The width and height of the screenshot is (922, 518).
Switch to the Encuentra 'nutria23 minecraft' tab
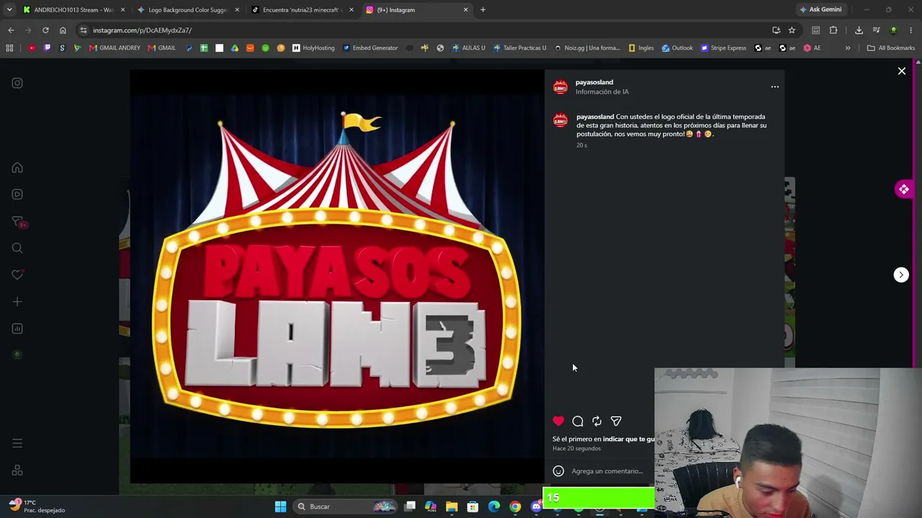tap(302, 10)
